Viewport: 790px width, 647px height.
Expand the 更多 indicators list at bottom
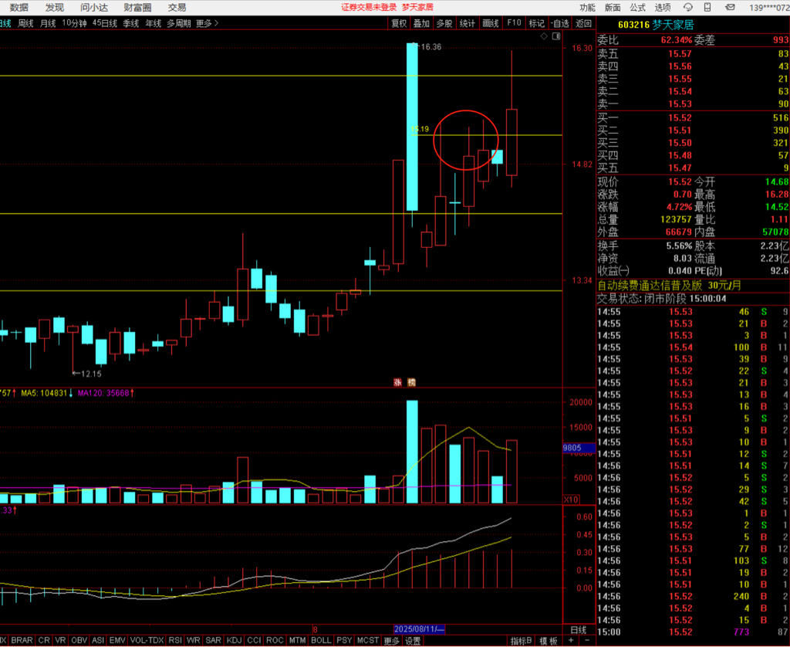[x=391, y=641]
